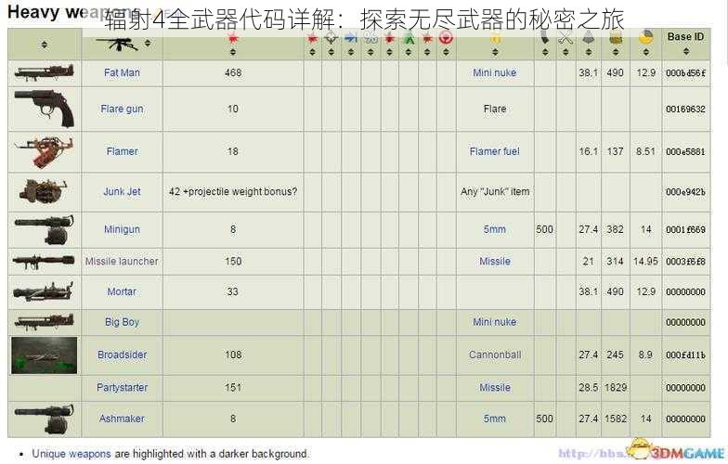Open Mini nuke ammo link in Fat Man row
This screenshot has height=464, width=728.
[x=495, y=72]
